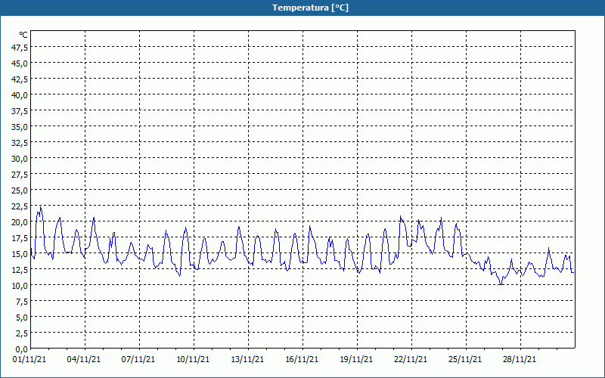The width and height of the screenshot is (605, 378).
Task: Select the 15,0 y-axis label
Action: (20, 254)
